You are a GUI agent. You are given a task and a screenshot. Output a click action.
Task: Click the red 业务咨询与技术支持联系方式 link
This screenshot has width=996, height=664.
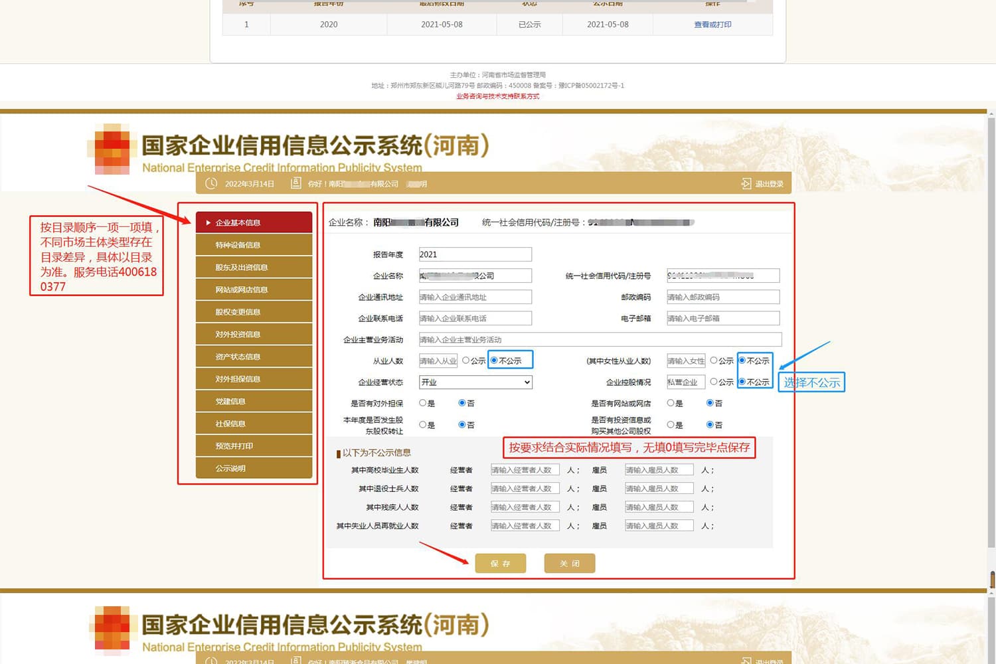[x=497, y=96]
